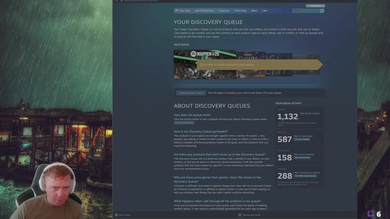
Task: Click the Add a Game plus icon
Action: pos(116,215)
